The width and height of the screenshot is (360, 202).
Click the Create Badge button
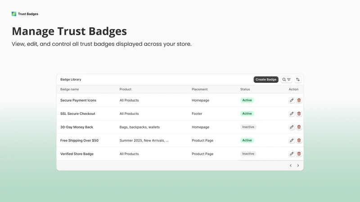266,79
